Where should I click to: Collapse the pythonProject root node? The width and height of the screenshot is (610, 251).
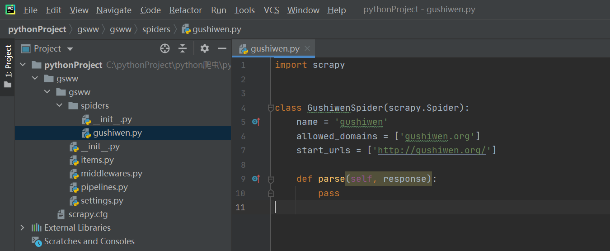click(23, 65)
